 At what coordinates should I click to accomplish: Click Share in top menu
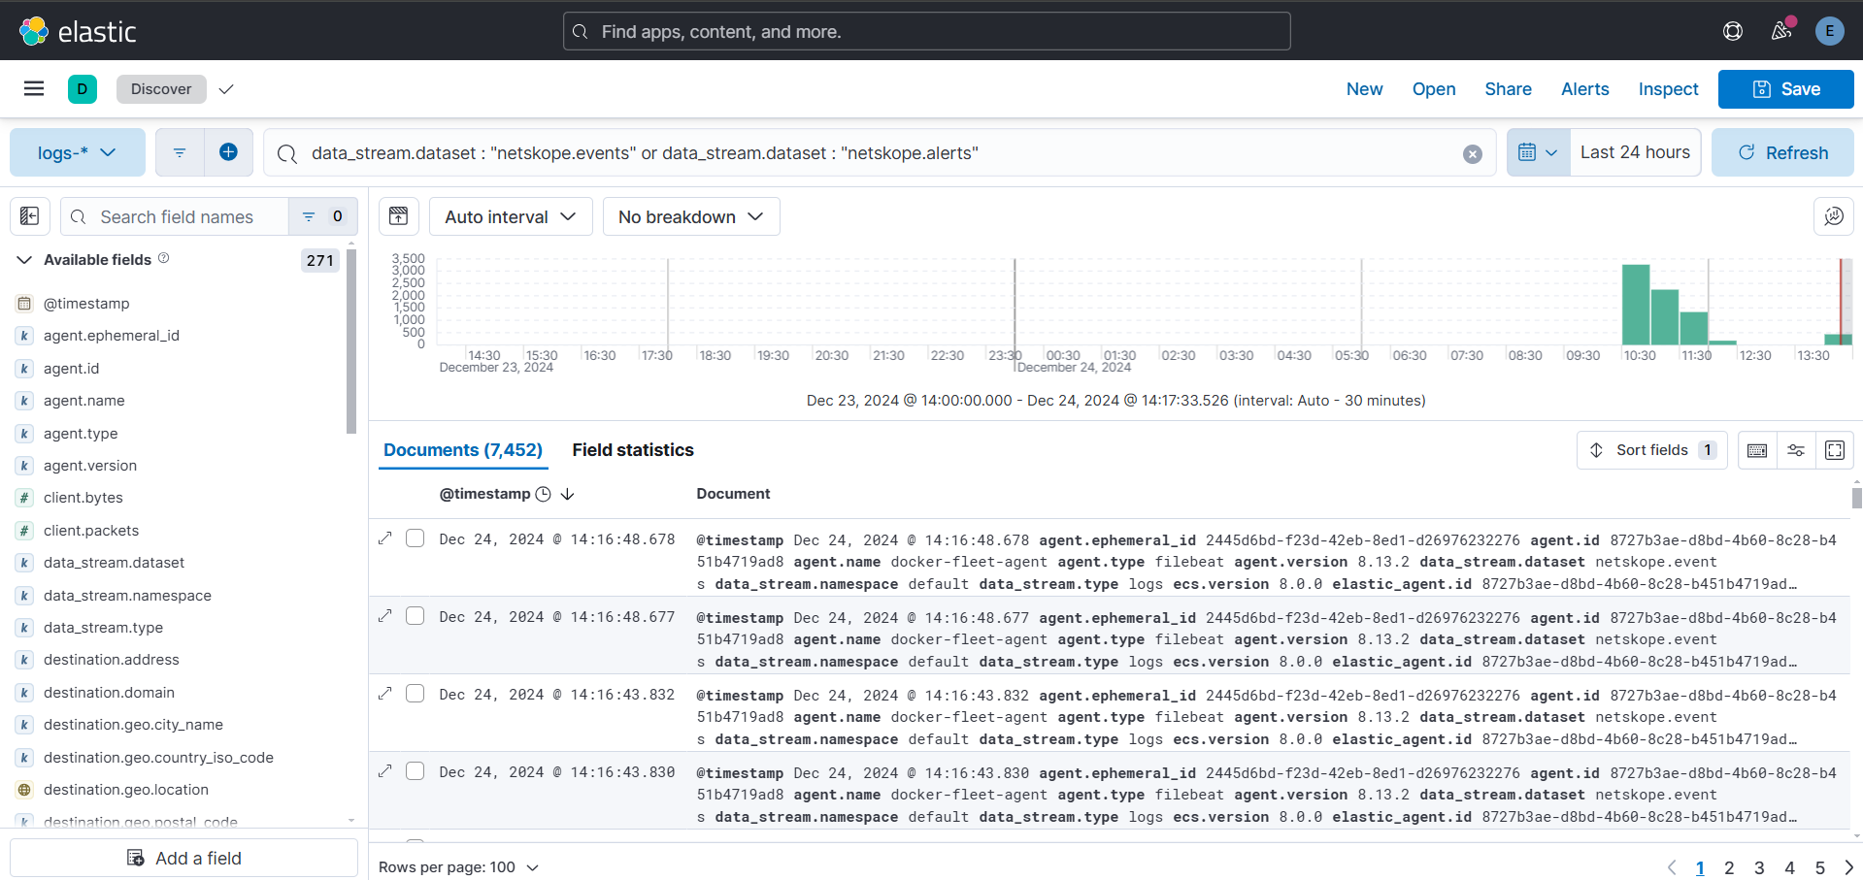pos(1508,89)
